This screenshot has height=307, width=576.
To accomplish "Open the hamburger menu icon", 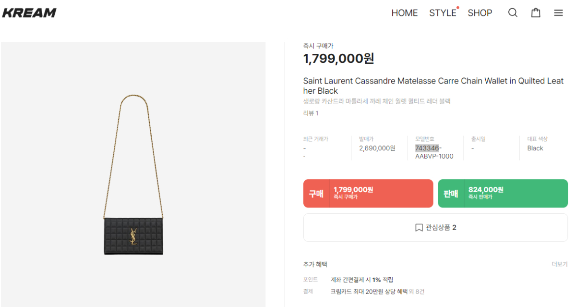I will point(558,13).
